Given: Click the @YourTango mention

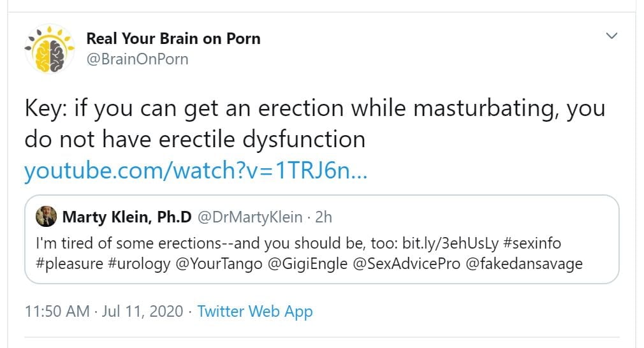Looking at the screenshot, I should pyautogui.click(x=217, y=264).
